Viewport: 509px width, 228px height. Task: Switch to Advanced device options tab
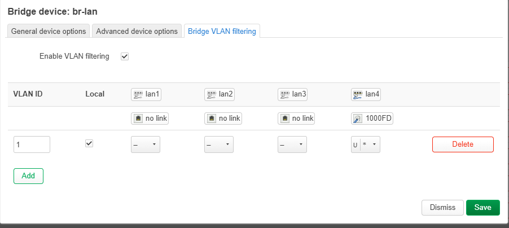(137, 31)
